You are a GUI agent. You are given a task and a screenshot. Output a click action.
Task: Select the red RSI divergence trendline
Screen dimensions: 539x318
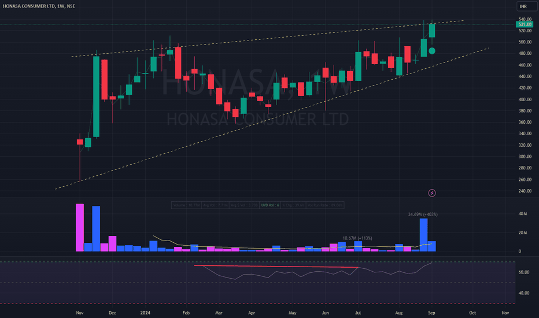pyautogui.click(x=276, y=267)
